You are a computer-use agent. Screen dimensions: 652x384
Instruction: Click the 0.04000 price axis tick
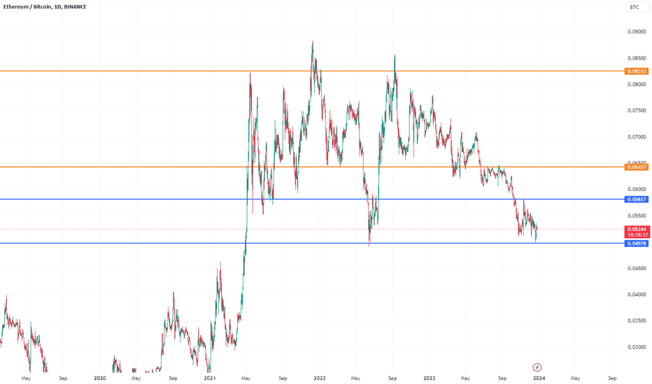[x=637, y=295]
